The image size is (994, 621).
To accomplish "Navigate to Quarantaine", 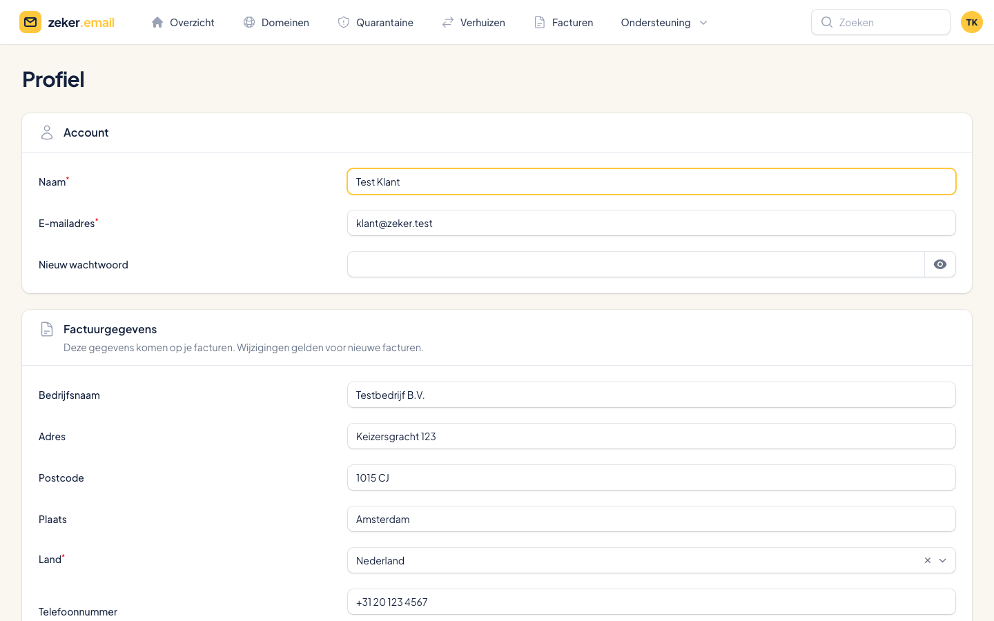I will (376, 22).
